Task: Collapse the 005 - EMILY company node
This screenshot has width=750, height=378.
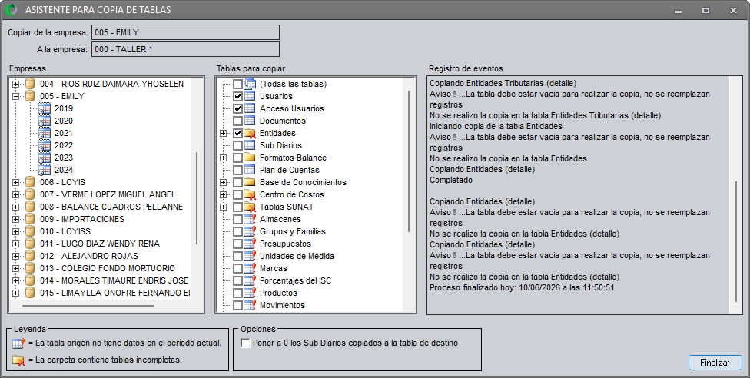Action: 16,96
